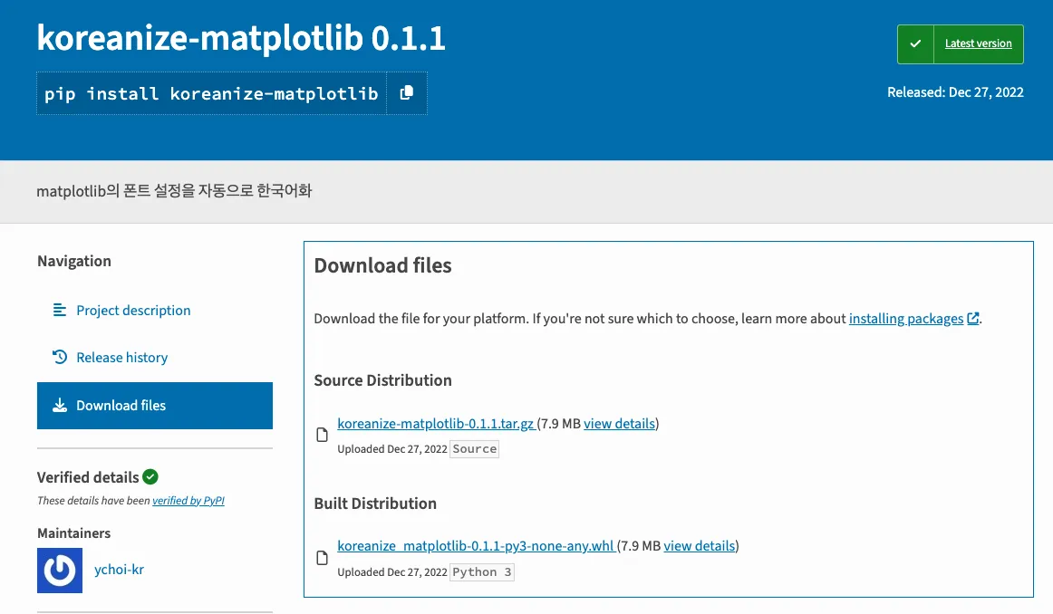Screen dimensions: 1053x614
Task: View details of the tar.gz source file
Action: pyautogui.click(x=619, y=424)
